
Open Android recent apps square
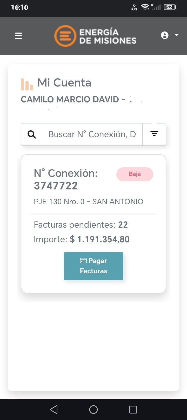133,410
